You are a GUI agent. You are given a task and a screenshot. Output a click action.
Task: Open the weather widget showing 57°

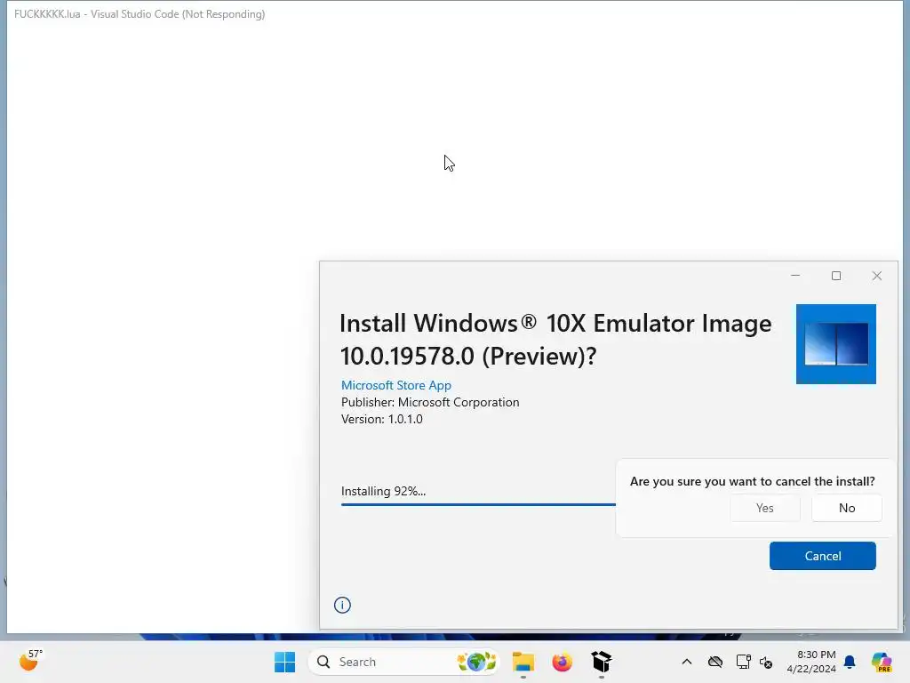point(30,661)
